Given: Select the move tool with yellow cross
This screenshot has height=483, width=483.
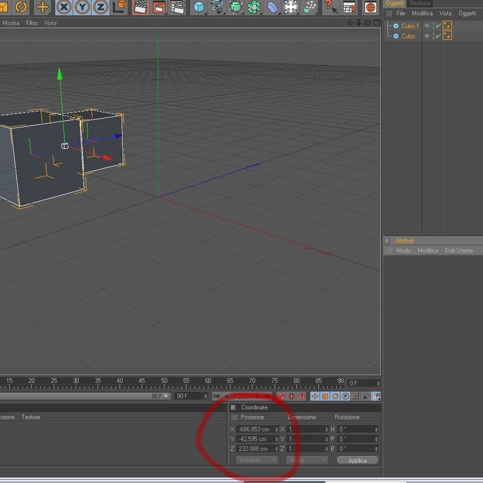Looking at the screenshot, I should pos(42,7).
